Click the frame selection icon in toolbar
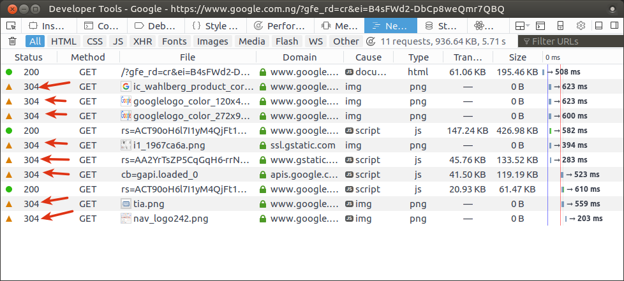 click(x=521, y=26)
